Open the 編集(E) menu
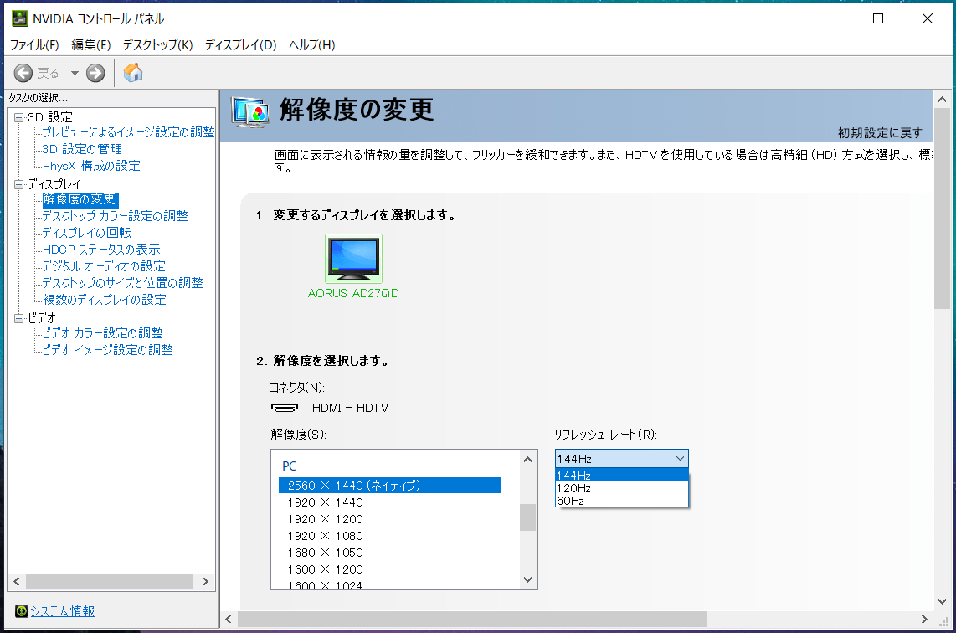The image size is (956, 633). pos(91,45)
